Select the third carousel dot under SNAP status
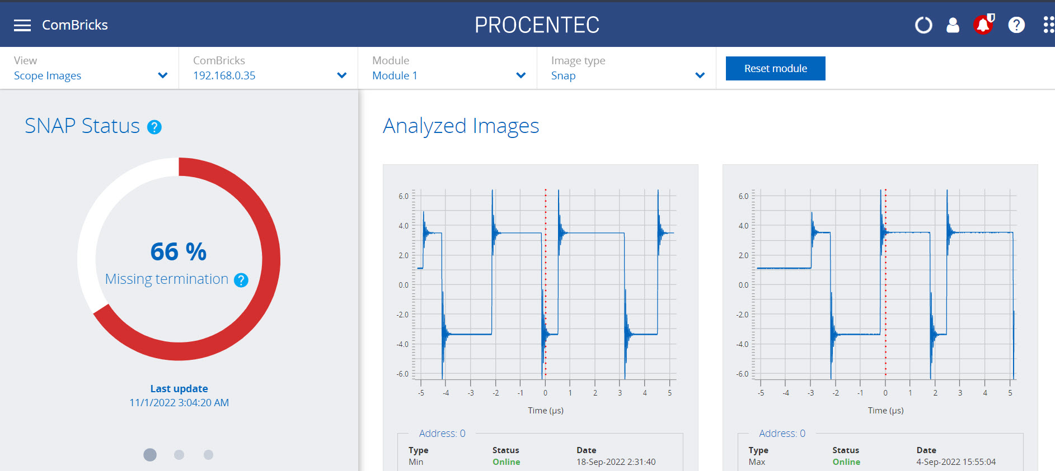The height and width of the screenshot is (471, 1055). (x=208, y=455)
